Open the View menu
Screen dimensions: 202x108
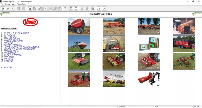[14, 4]
